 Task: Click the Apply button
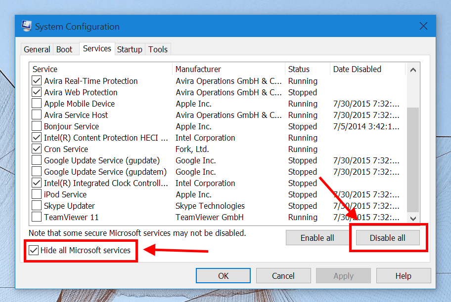(x=343, y=275)
